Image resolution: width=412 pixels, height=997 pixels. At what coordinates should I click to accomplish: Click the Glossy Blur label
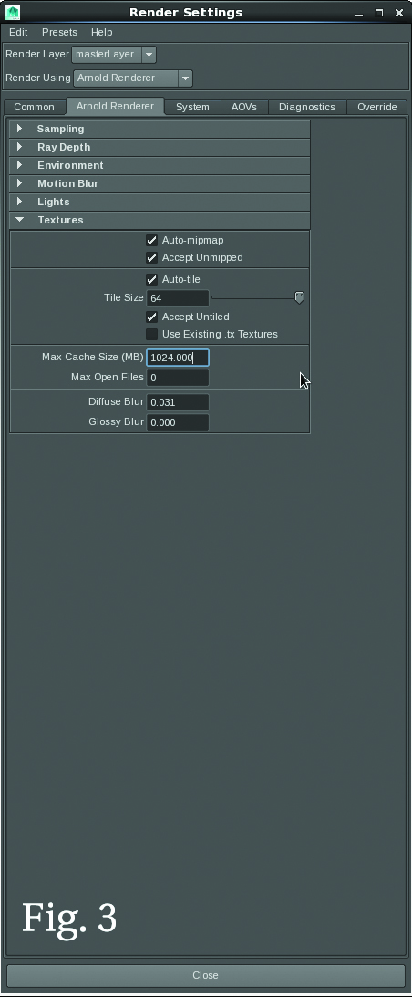tap(117, 421)
